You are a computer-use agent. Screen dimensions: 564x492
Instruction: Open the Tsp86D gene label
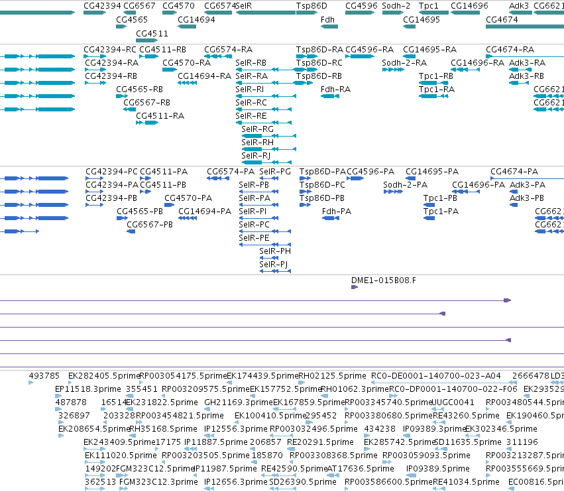pos(311,6)
